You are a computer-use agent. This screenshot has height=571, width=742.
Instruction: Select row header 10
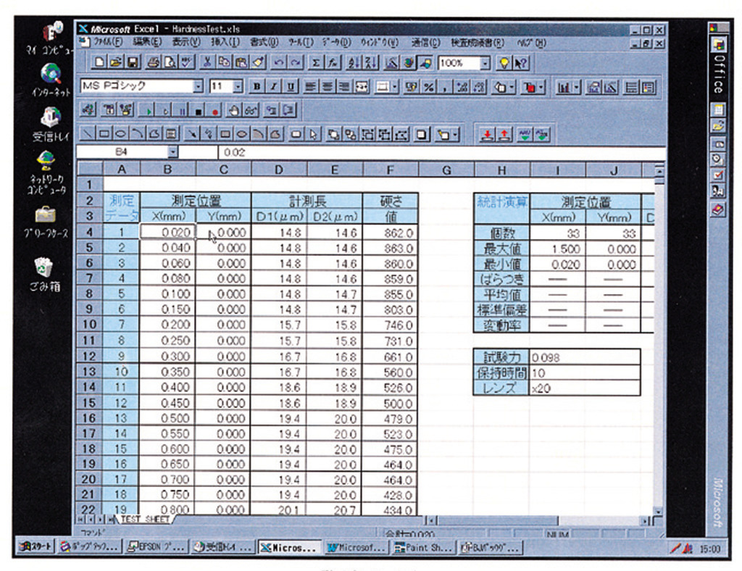tap(89, 325)
